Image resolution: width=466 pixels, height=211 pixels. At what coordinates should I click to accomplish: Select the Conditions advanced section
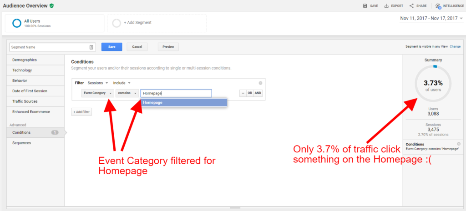[x=35, y=132]
